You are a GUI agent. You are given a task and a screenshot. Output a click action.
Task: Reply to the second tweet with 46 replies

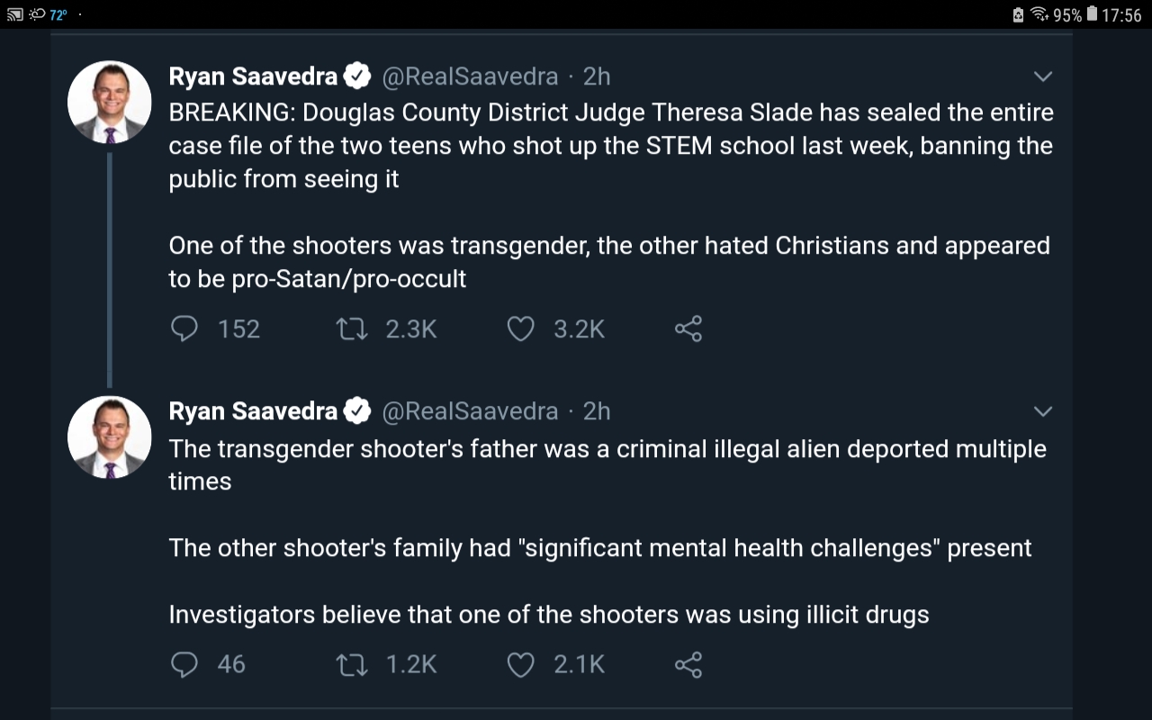[184, 664]
